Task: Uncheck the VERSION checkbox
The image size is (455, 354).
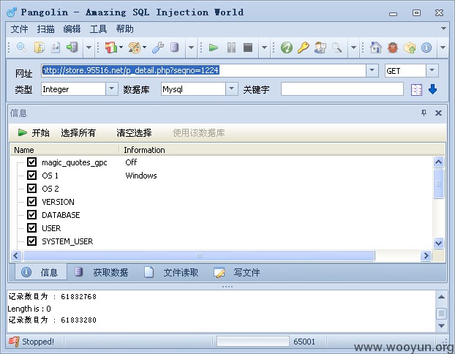Action: 31,201
